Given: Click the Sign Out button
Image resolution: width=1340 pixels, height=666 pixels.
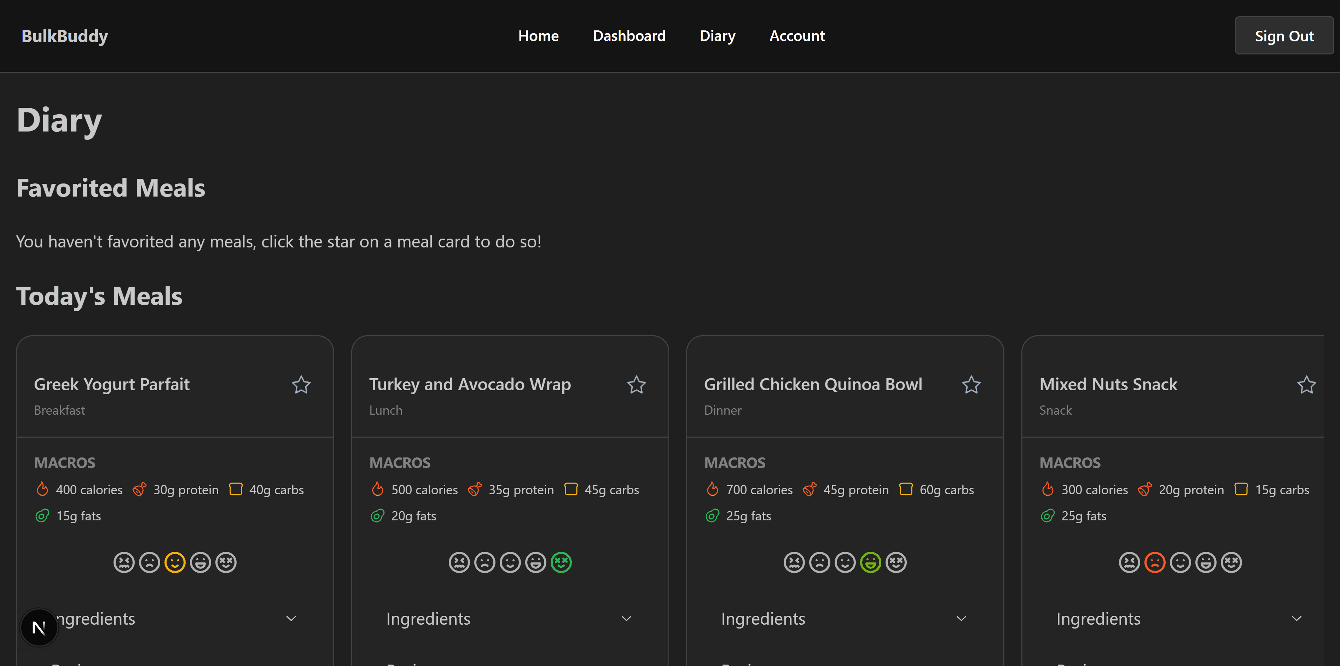Looking at the screenshot, I should click(x=1284, y=36).
